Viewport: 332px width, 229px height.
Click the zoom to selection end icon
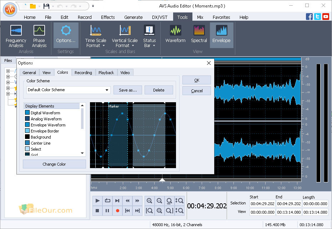click(169, 210)
